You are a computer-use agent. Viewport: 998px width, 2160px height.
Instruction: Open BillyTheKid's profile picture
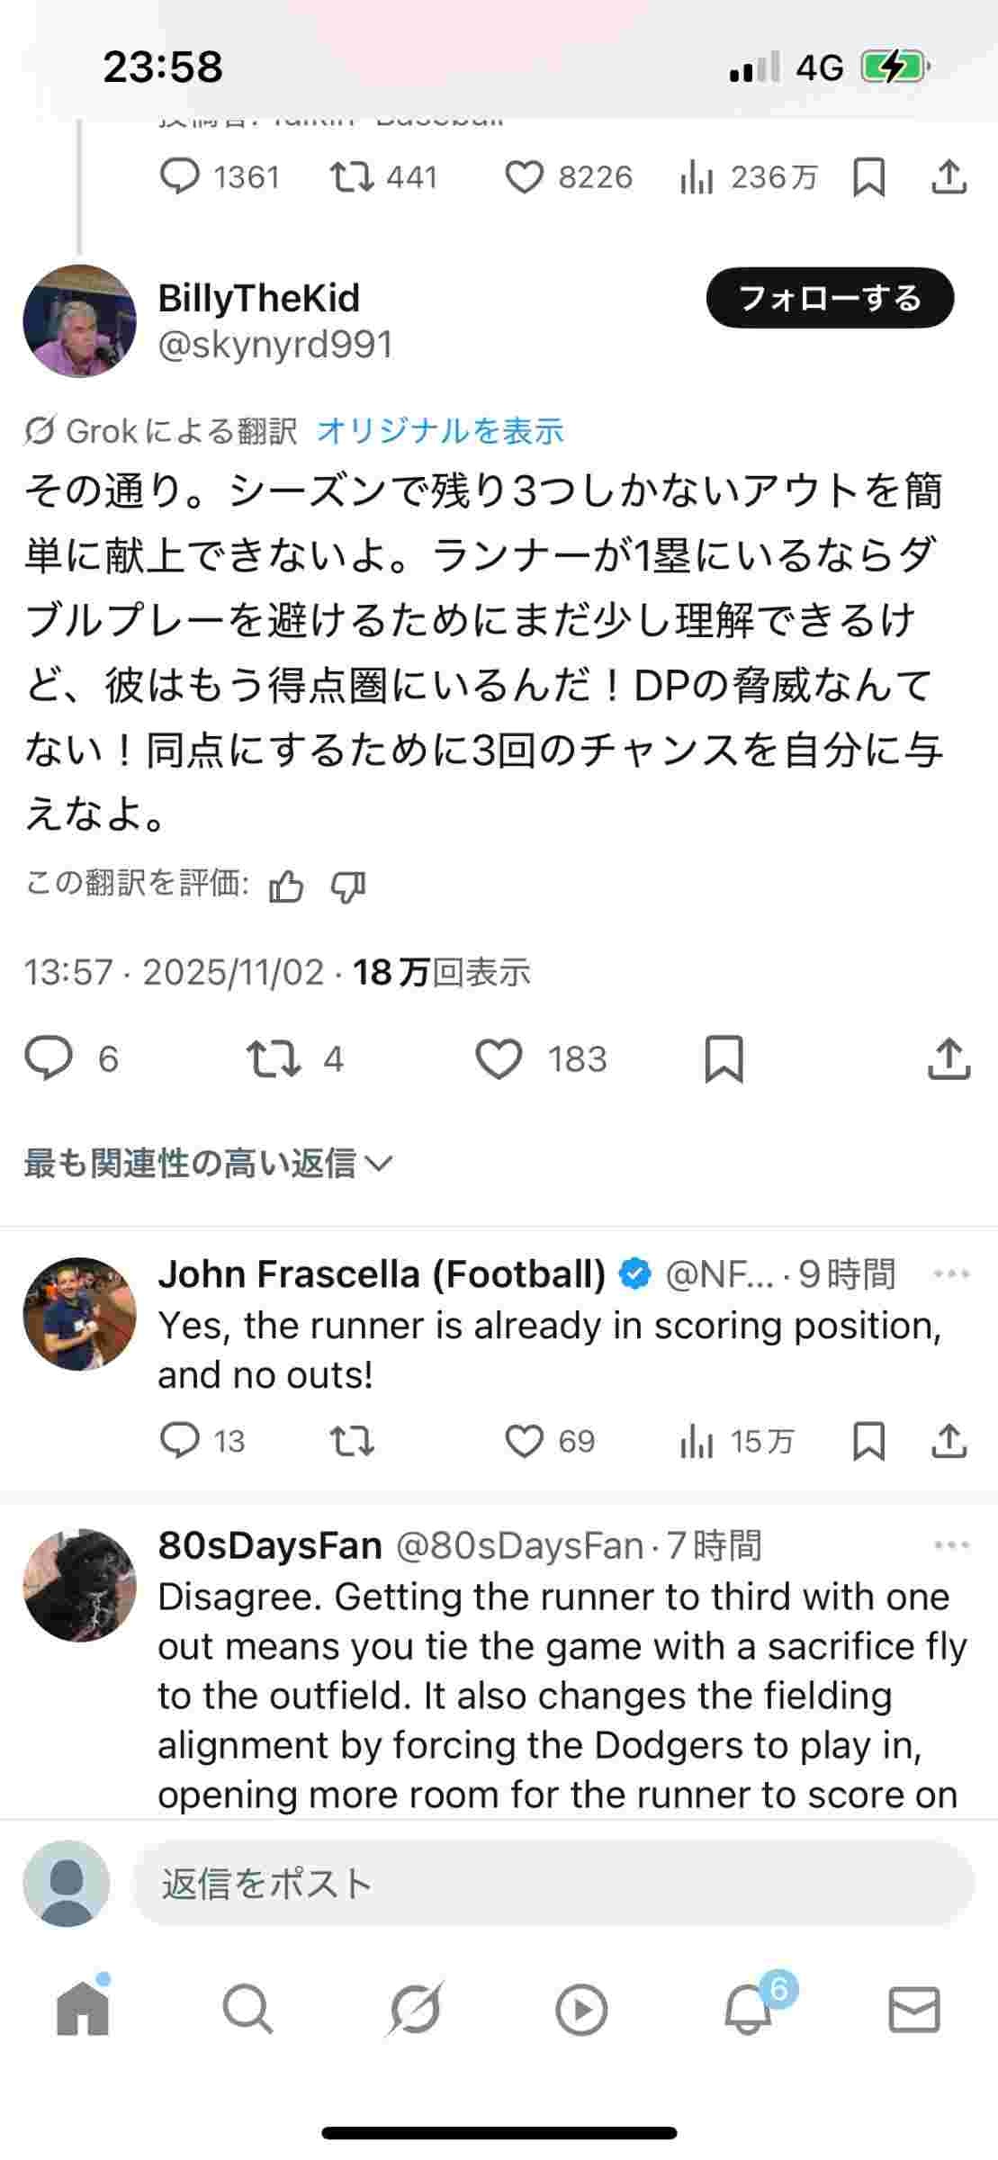pyautogui.click(x=79, y=321)
